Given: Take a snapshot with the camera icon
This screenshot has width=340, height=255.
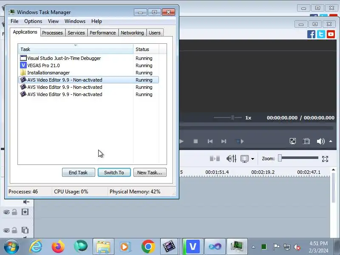Looking at the screenshot, I should (x=306, y=141).
